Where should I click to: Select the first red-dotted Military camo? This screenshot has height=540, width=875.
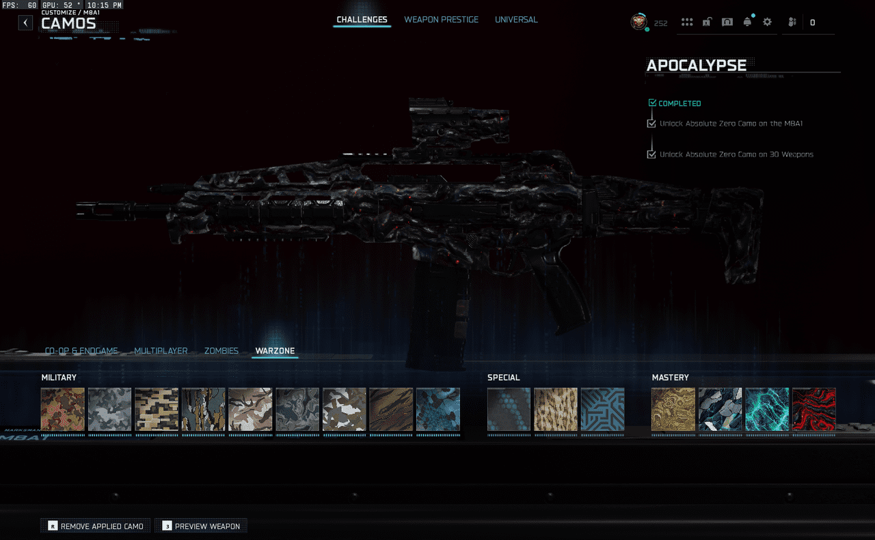[63, 410]
